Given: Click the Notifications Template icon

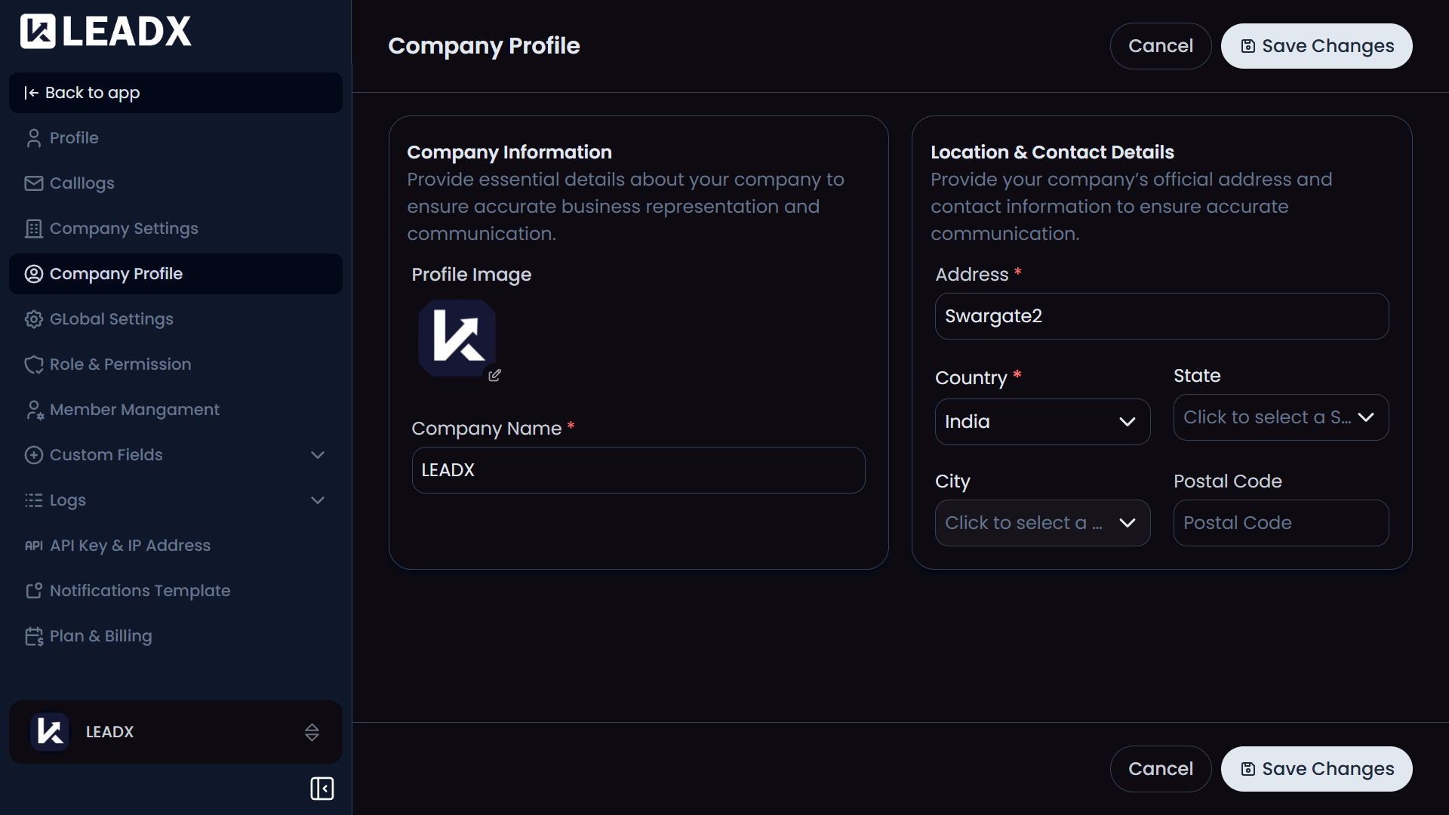Looking at the screenshot, I should pyautogui.click(x=33, y=590).
